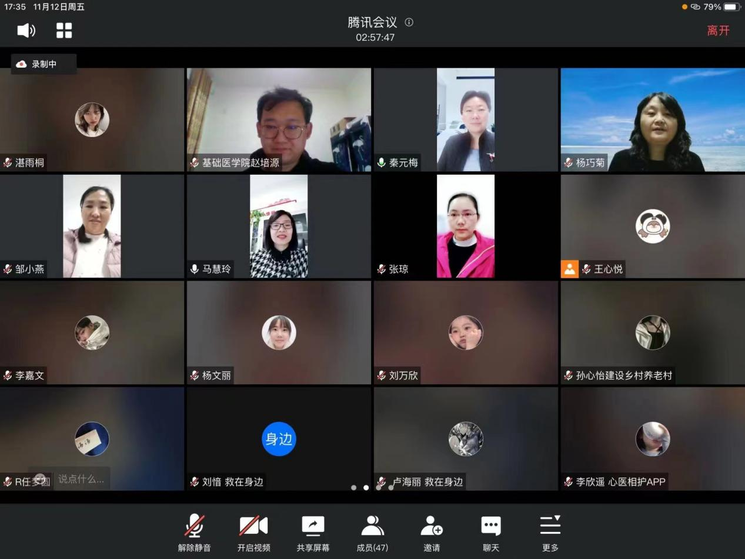The width and height of the screenshot is (745, 559).
Task: Open the 录制中 recording indicator
Action: click(x=44, y=64)
